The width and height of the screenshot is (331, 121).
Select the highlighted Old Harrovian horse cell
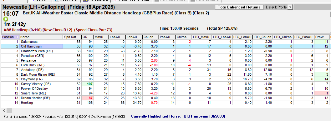[41, 46]
